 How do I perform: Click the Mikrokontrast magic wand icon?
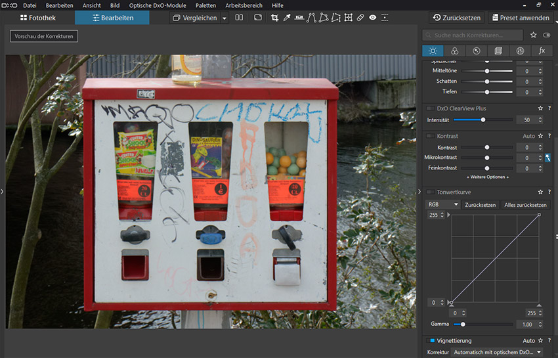coord(548,158)
